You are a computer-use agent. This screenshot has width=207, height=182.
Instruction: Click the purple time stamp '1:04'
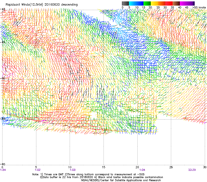point(142,170)
